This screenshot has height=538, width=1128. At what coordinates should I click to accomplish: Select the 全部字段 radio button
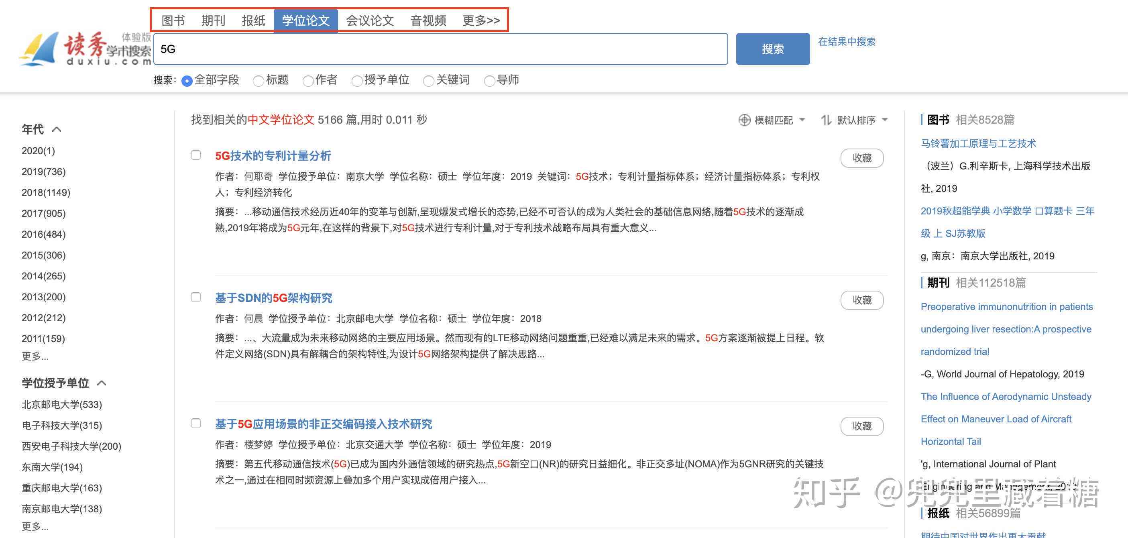(x=187, y=81)
